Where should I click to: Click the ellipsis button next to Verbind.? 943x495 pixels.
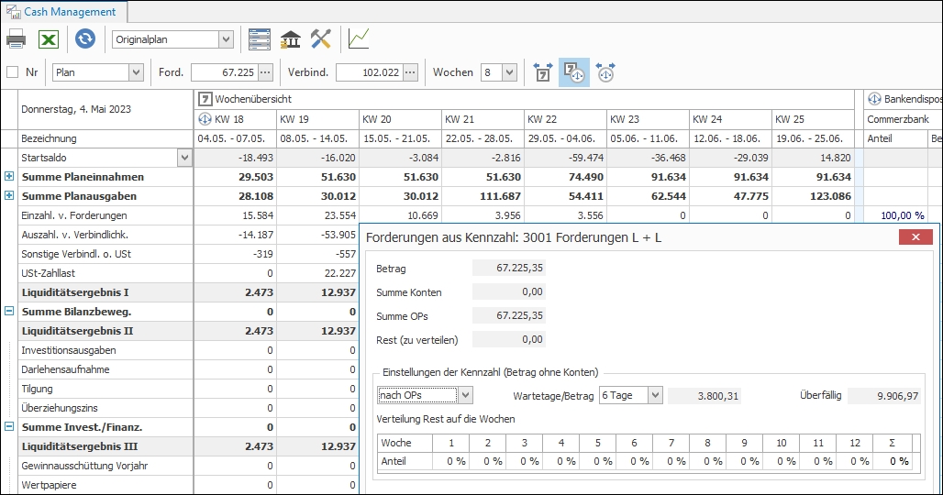pyautogui.click(x=410, y=72)
